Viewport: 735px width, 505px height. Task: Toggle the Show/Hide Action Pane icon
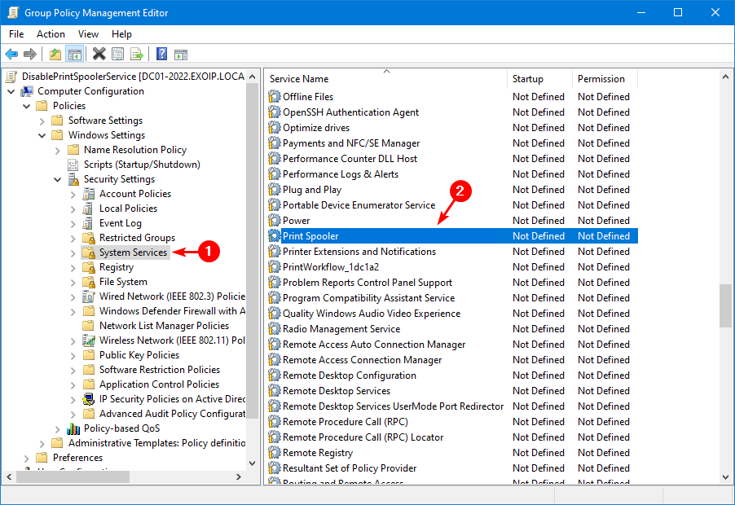(181, 55)
